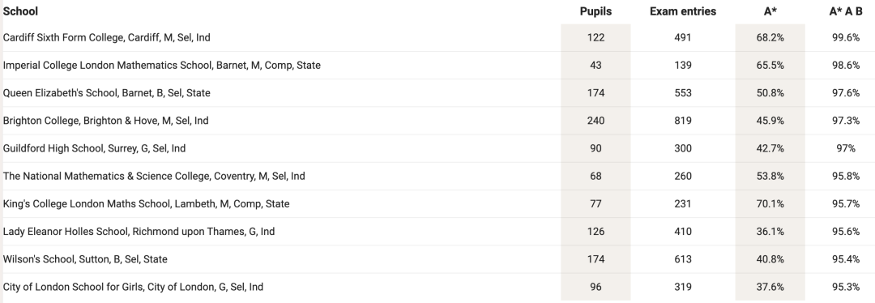Click the Exam entries column header
This screenshot has width=875, height=303.
(x=682, y=11)
